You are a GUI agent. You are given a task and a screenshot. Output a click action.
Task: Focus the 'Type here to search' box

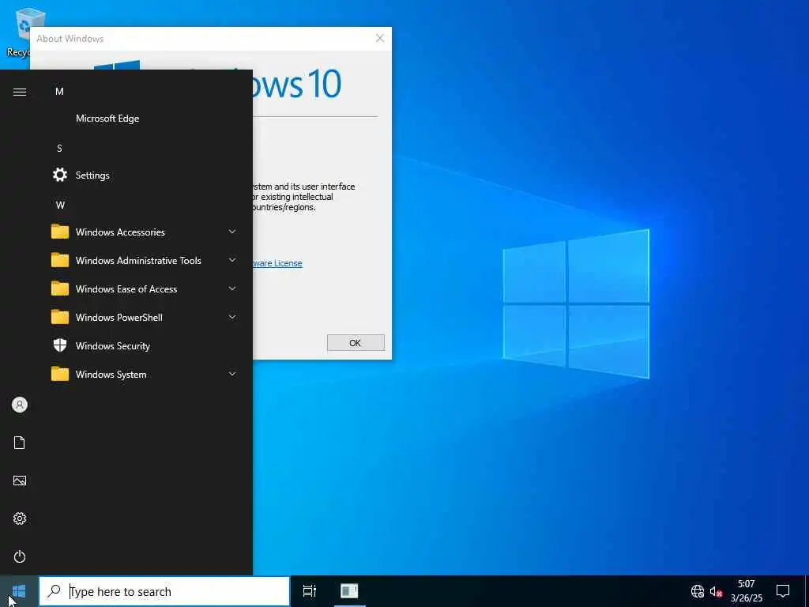(164, 591)
